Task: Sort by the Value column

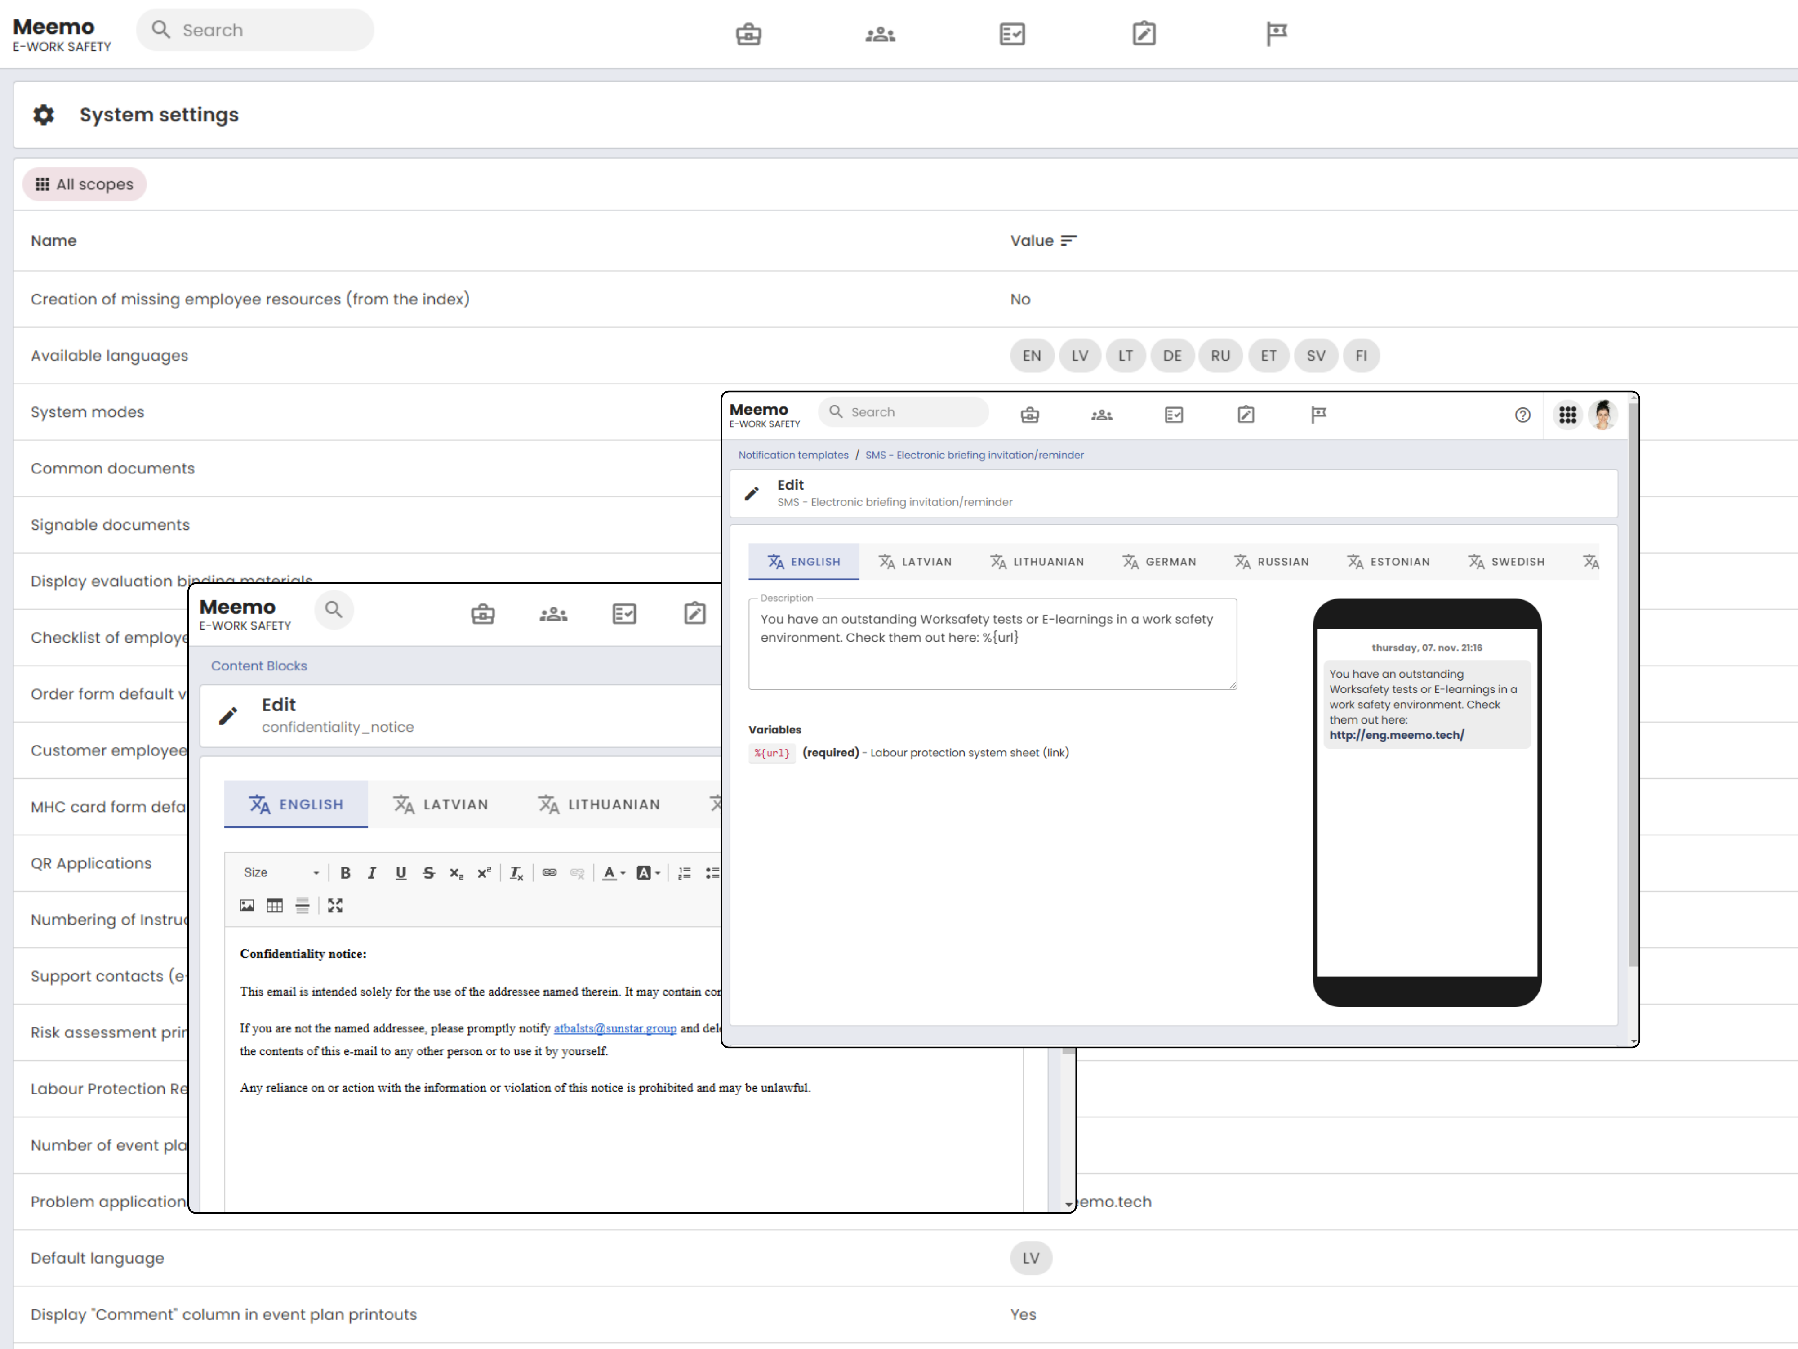Action: [1069, 241]
